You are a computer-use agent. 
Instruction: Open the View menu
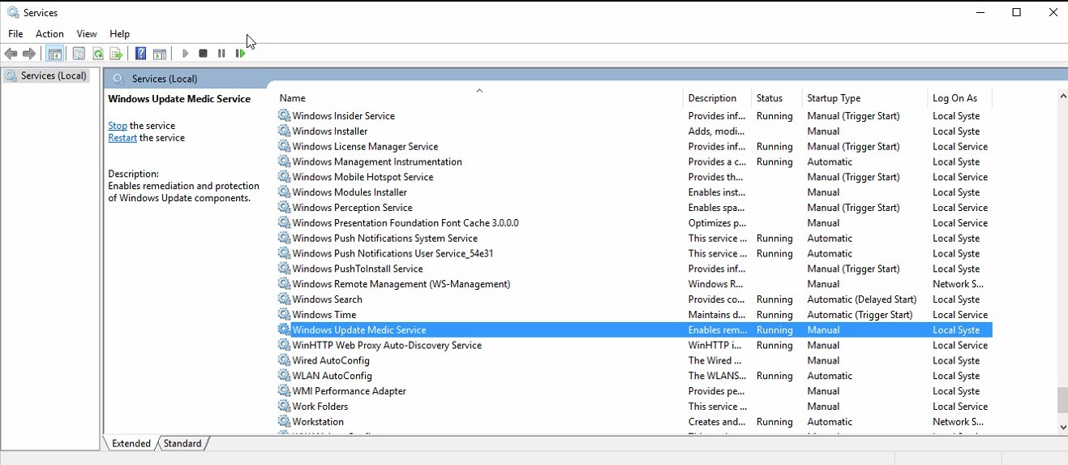pyautogui.click(x=87, y=34)
